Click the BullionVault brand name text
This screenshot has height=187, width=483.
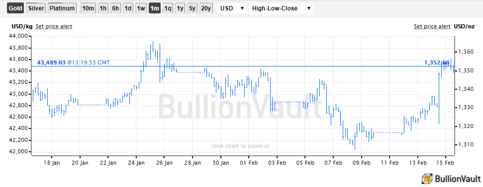458,179
